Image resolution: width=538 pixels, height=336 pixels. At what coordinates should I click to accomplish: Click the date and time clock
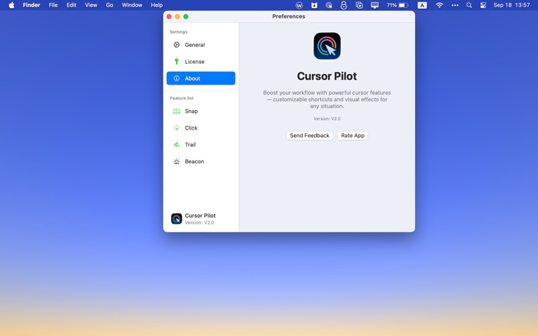click(x=512, y=5)
